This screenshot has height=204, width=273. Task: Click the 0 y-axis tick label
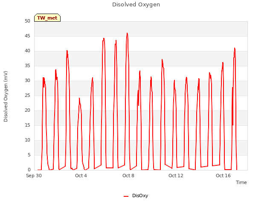click(29, 170)
